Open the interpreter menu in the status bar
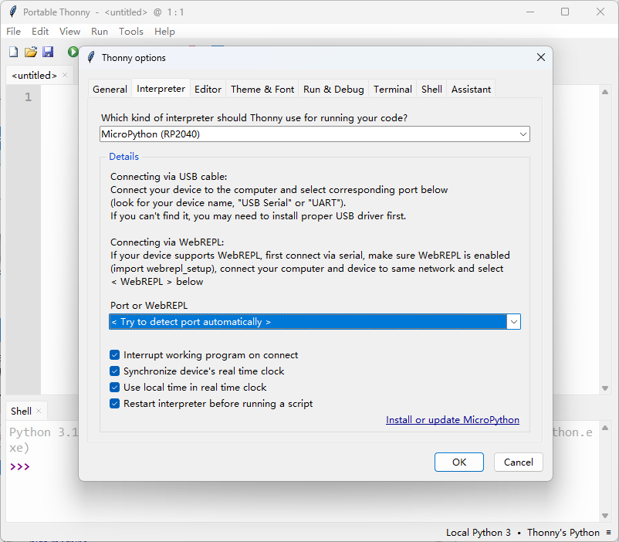This screenshot has width=619, height=542. click(x=608, y=533)
